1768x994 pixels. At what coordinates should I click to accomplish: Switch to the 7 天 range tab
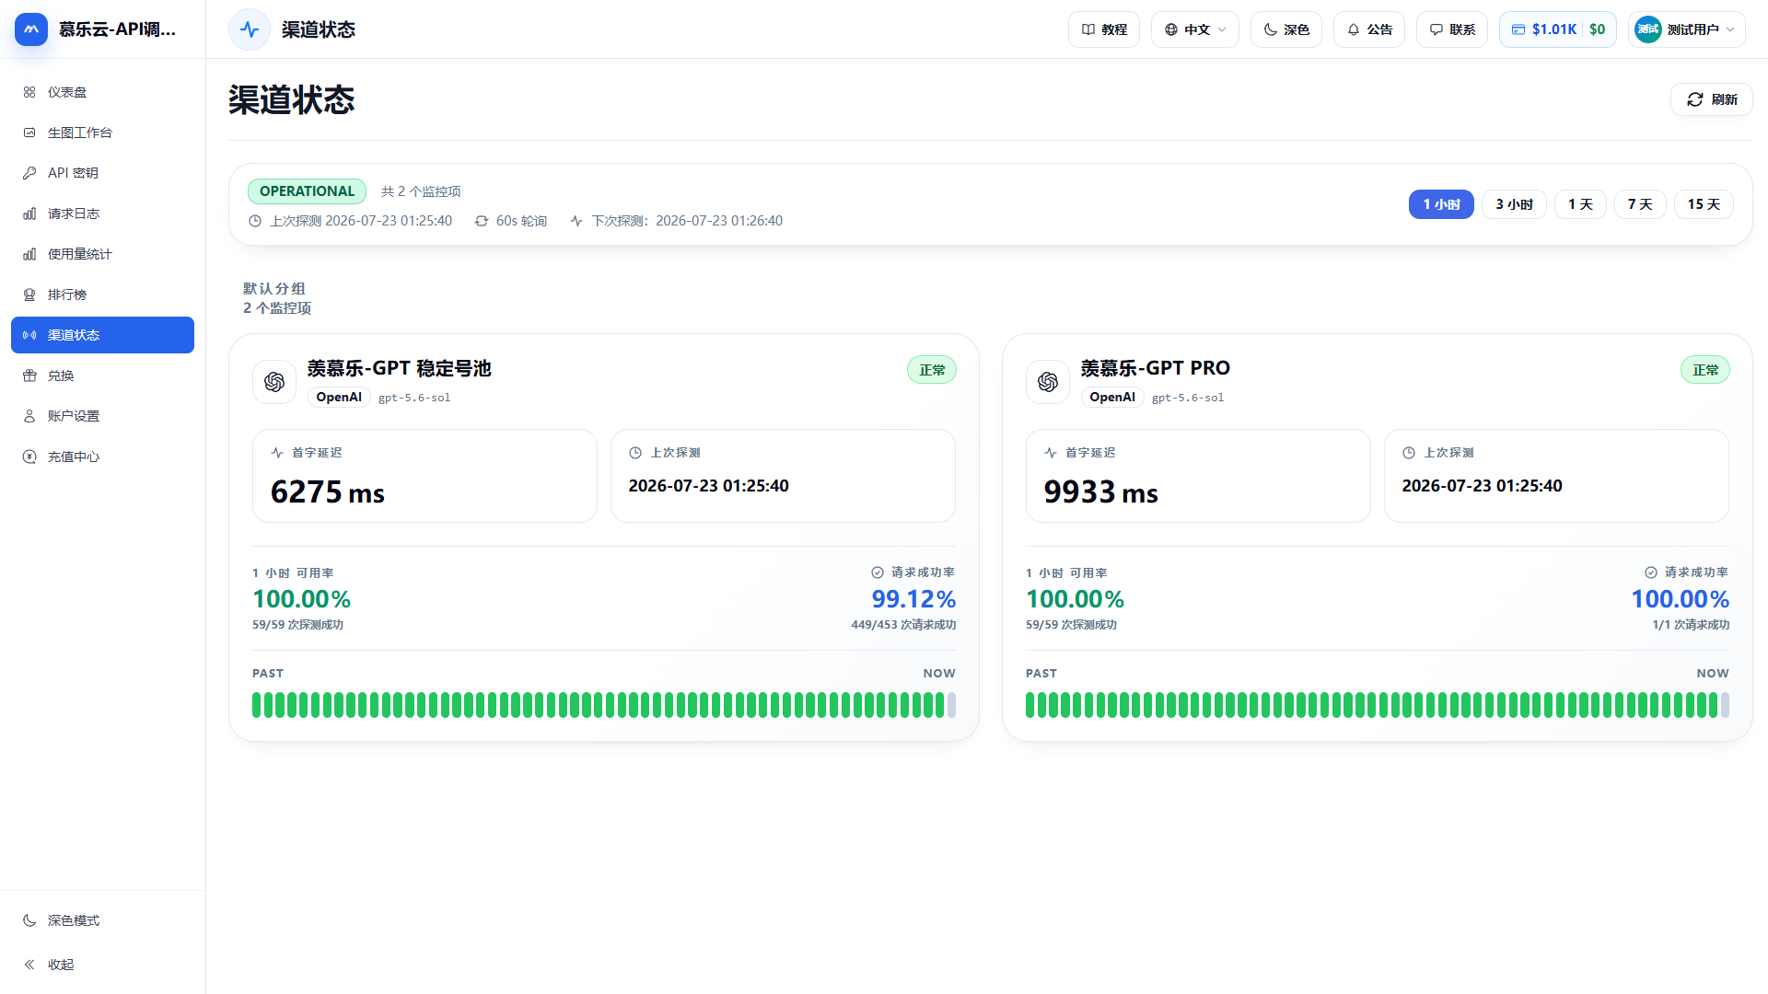tap(1640, 204)
